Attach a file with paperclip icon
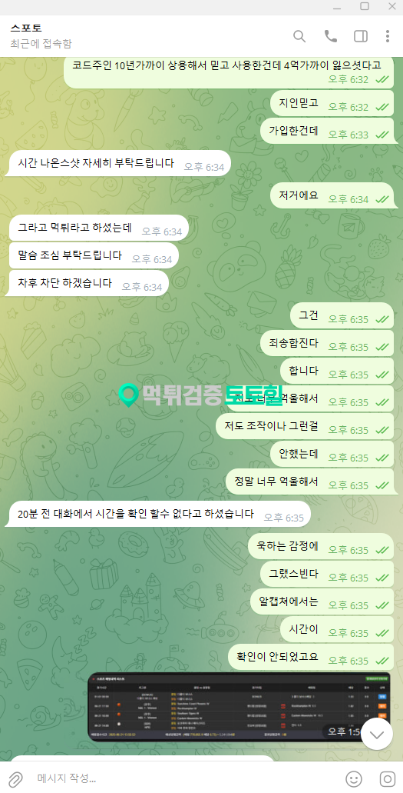Viewport: 403px width, 793px height. [x=15, y=778]
